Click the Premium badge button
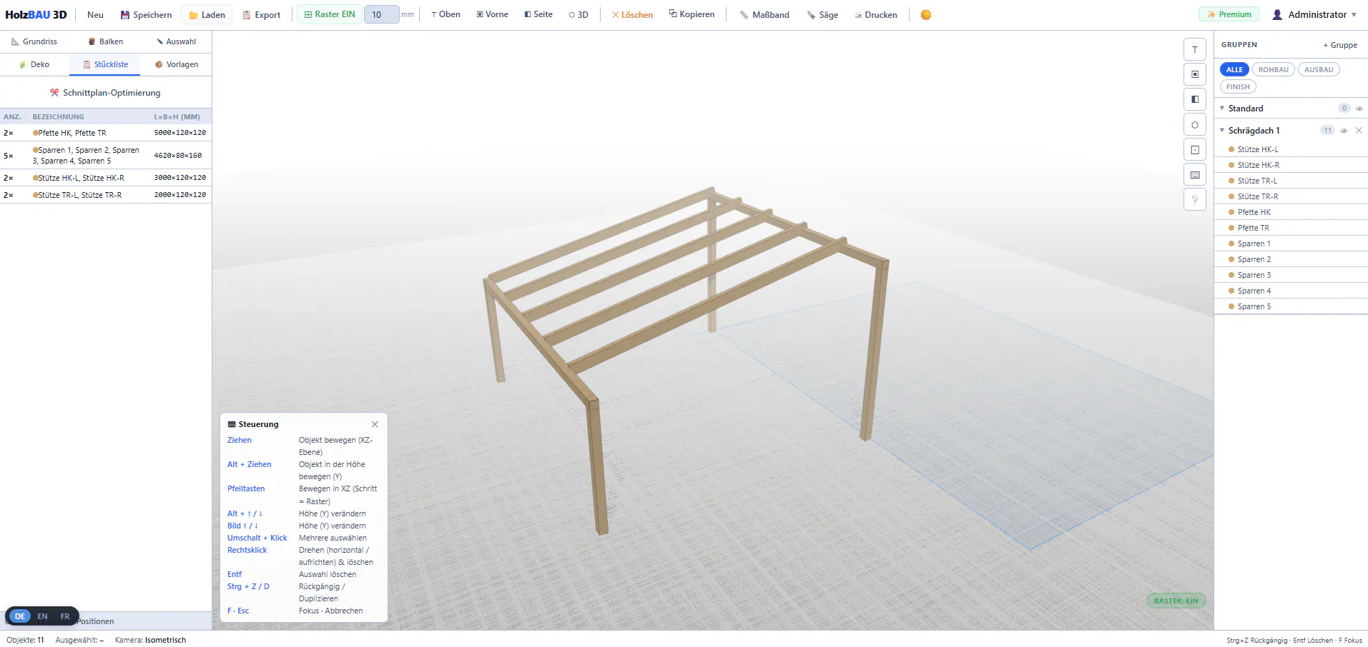 tap(1229, 14)
